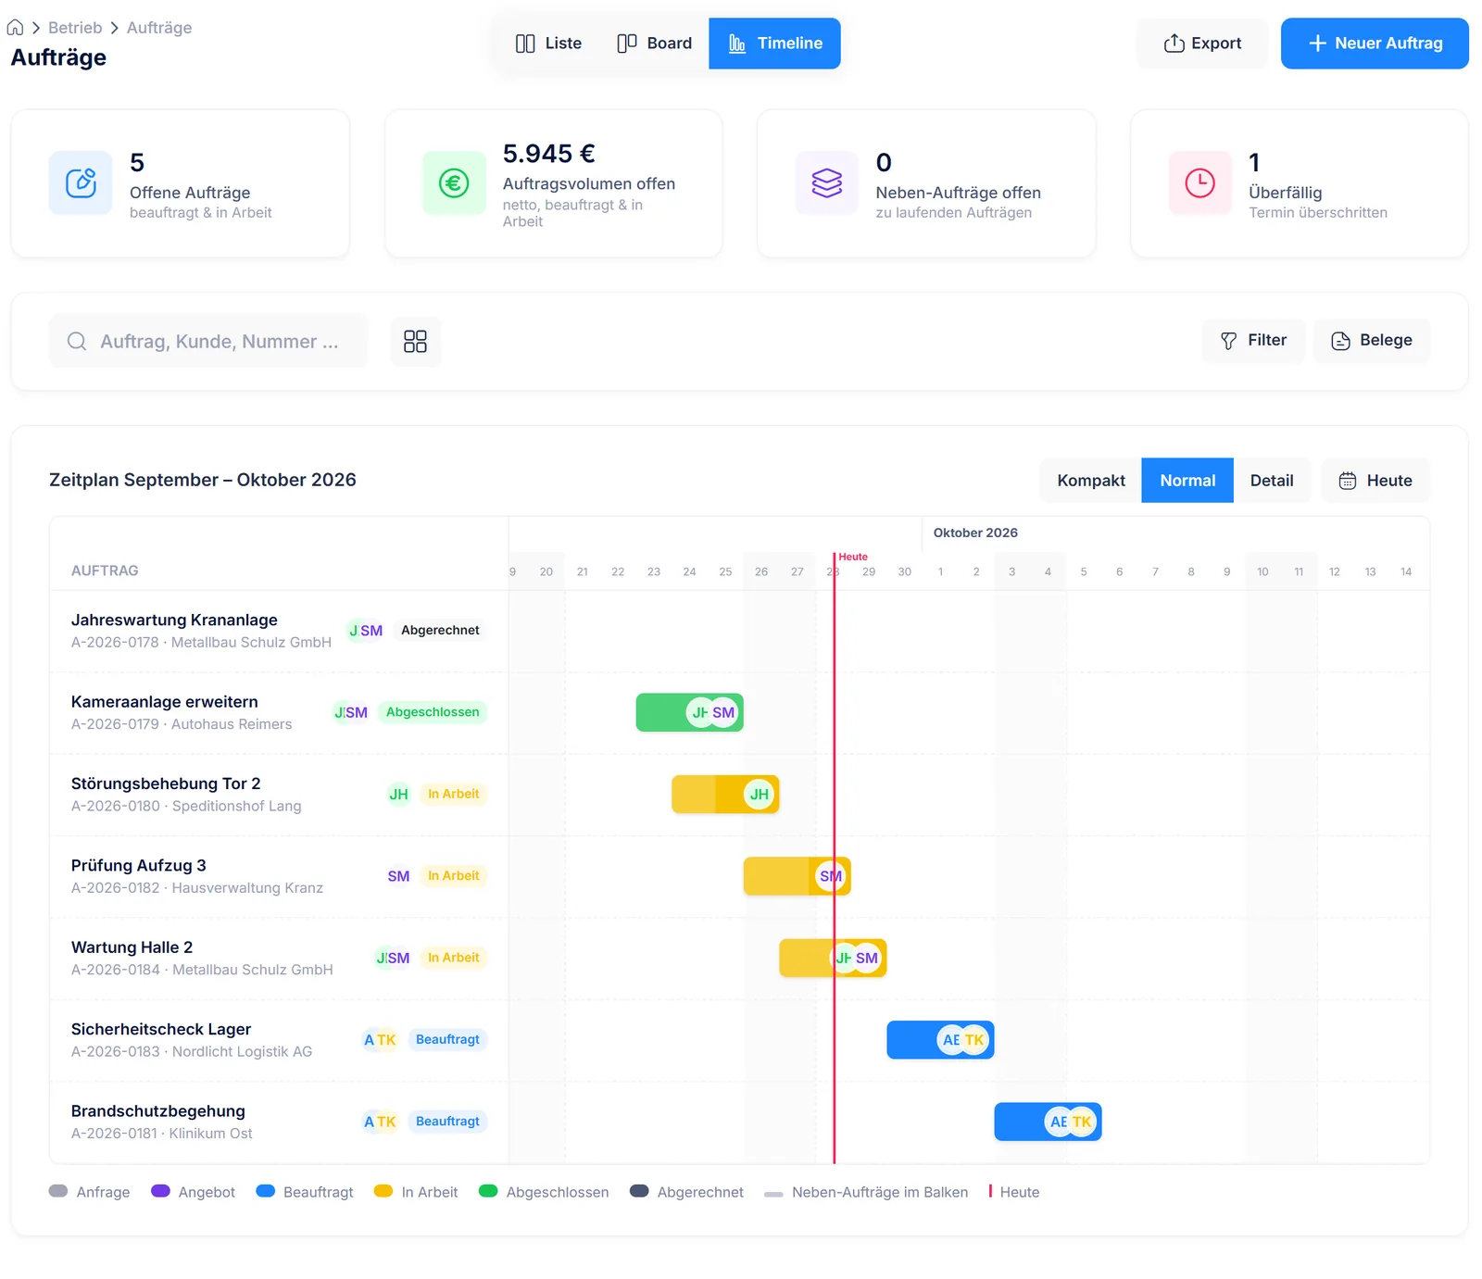Click the edit icon on Offene Aufträge card
Image resolution: width=1482 pixels, height=1279 pixels.
(81, 182)
